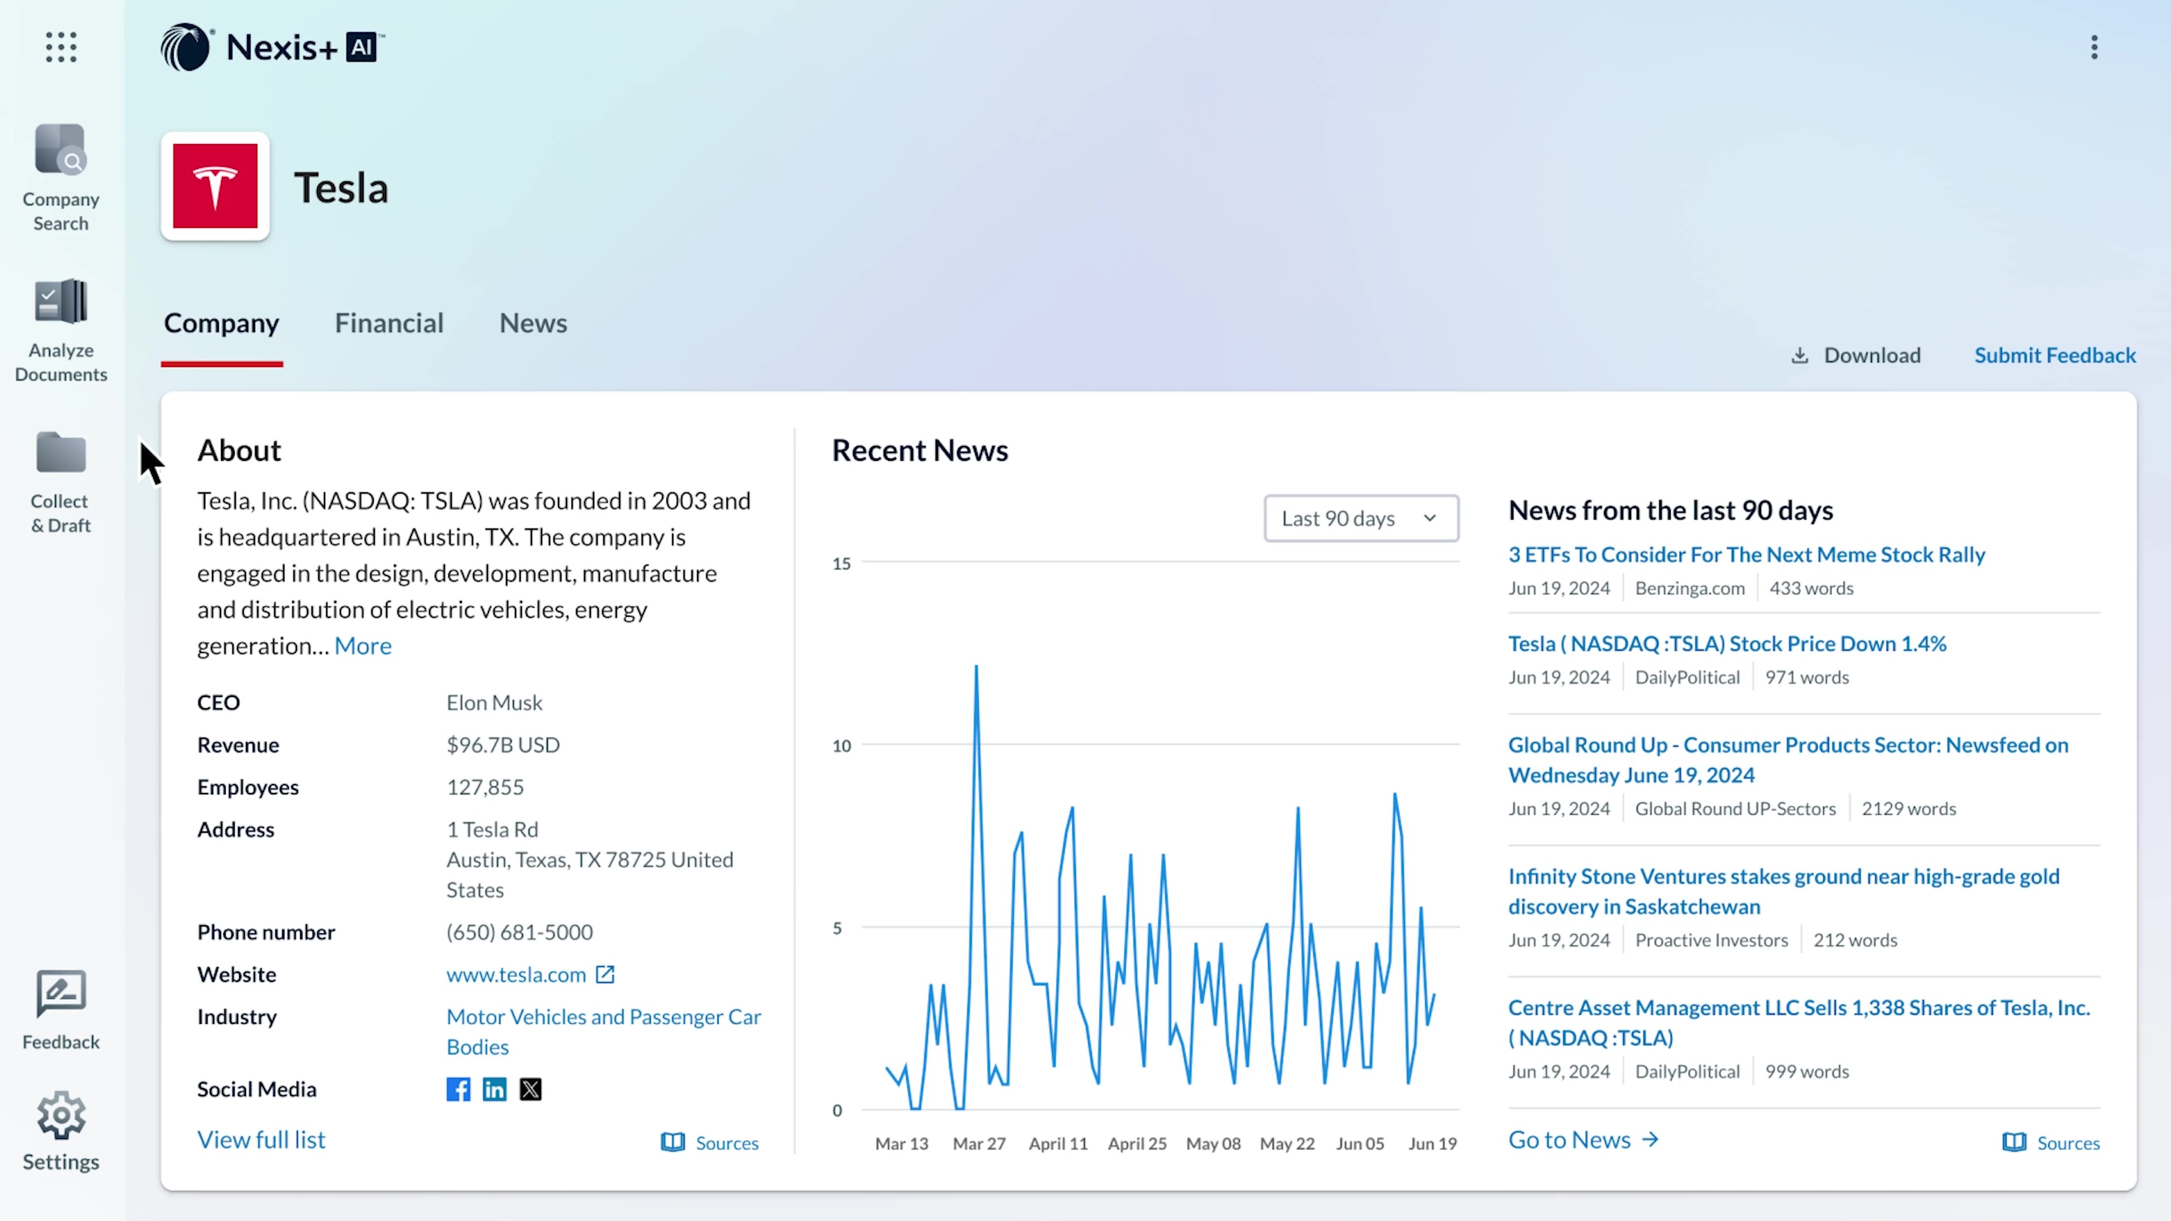Switch to the Financial tab
This screenshot has width=2171, height=1221.
(x=388, y=323)
